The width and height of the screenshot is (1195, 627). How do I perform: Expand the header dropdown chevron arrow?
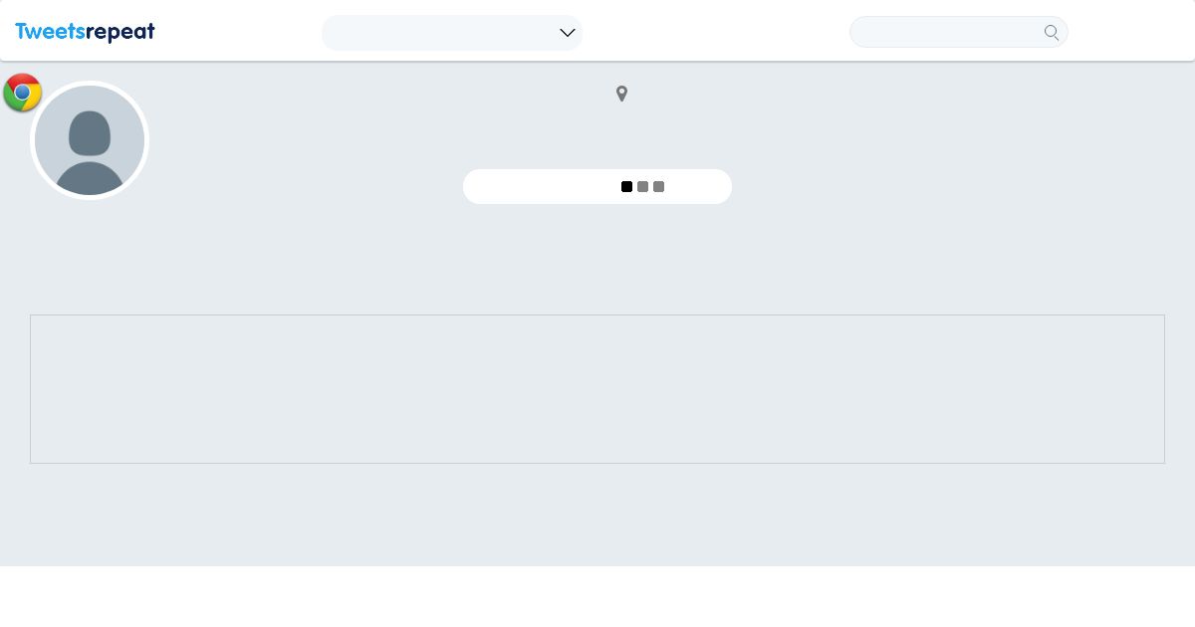tap(568, 33)
